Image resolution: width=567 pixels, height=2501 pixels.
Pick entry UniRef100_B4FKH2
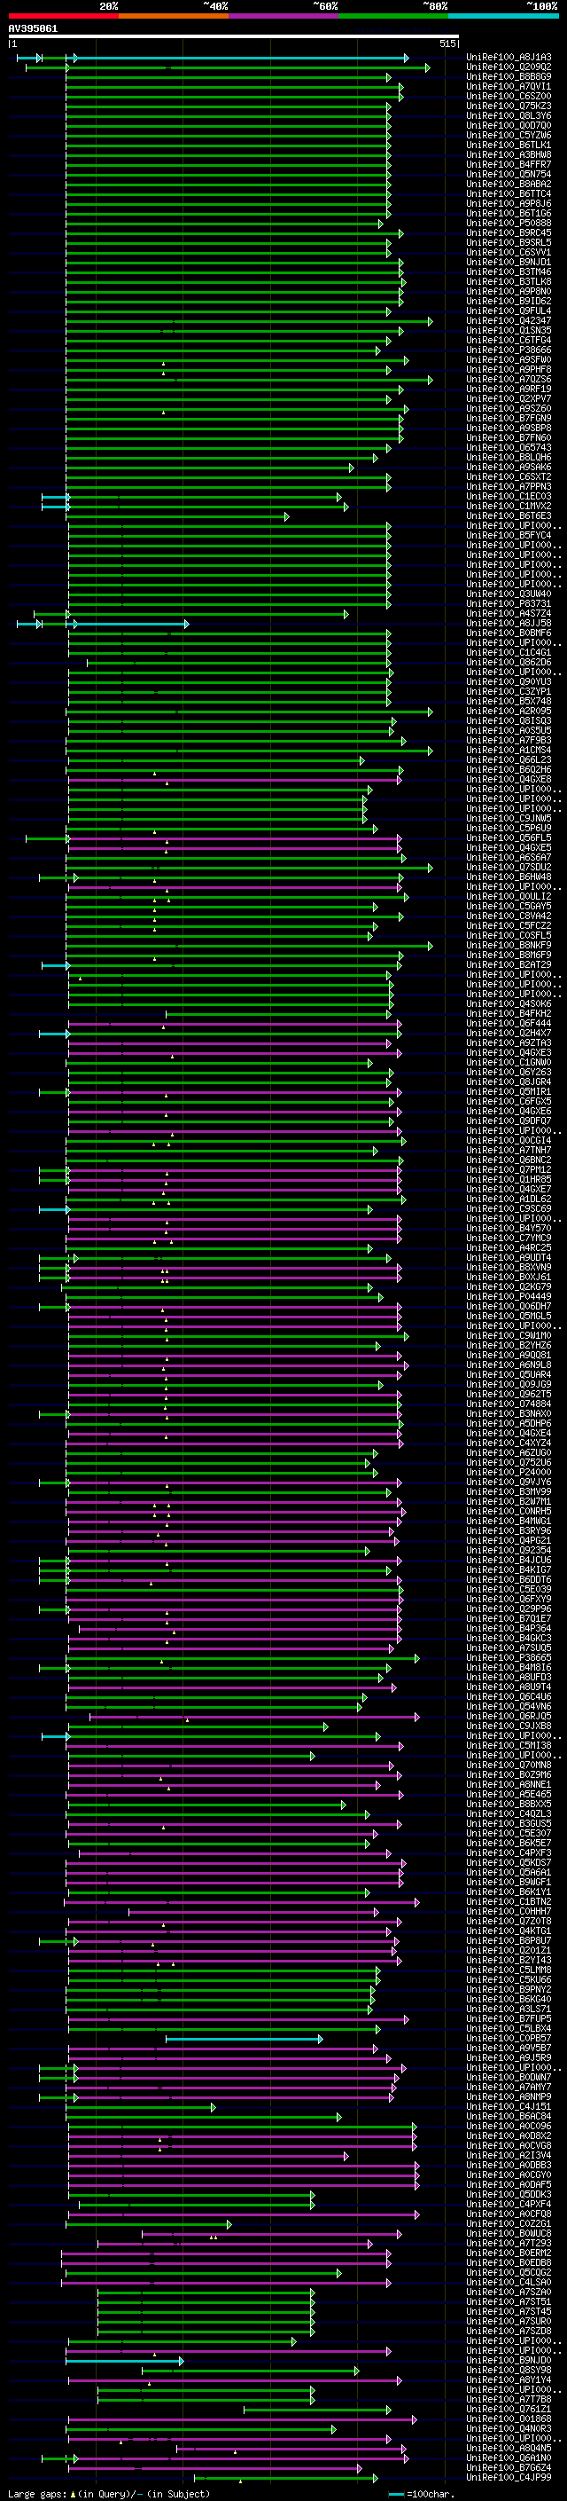[509, 1013]
